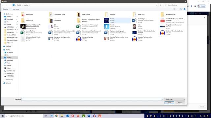
Task: Open Volume (D:) in navigation pane
Action: 10,73
